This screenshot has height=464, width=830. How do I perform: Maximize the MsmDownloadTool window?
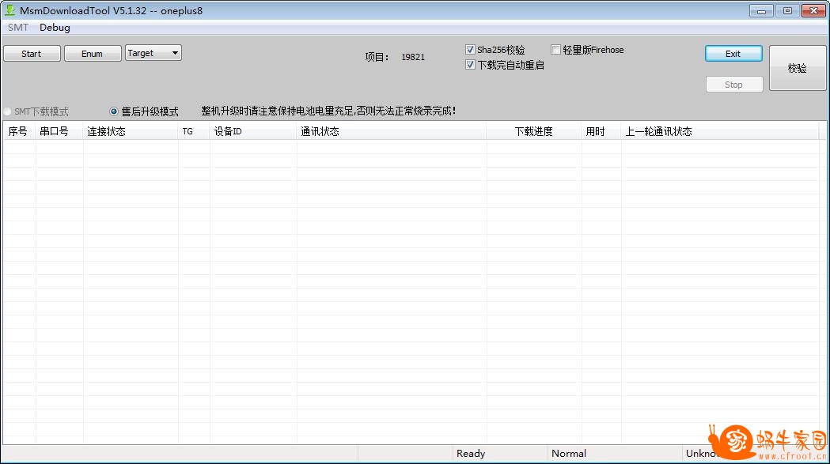(787, 10)
